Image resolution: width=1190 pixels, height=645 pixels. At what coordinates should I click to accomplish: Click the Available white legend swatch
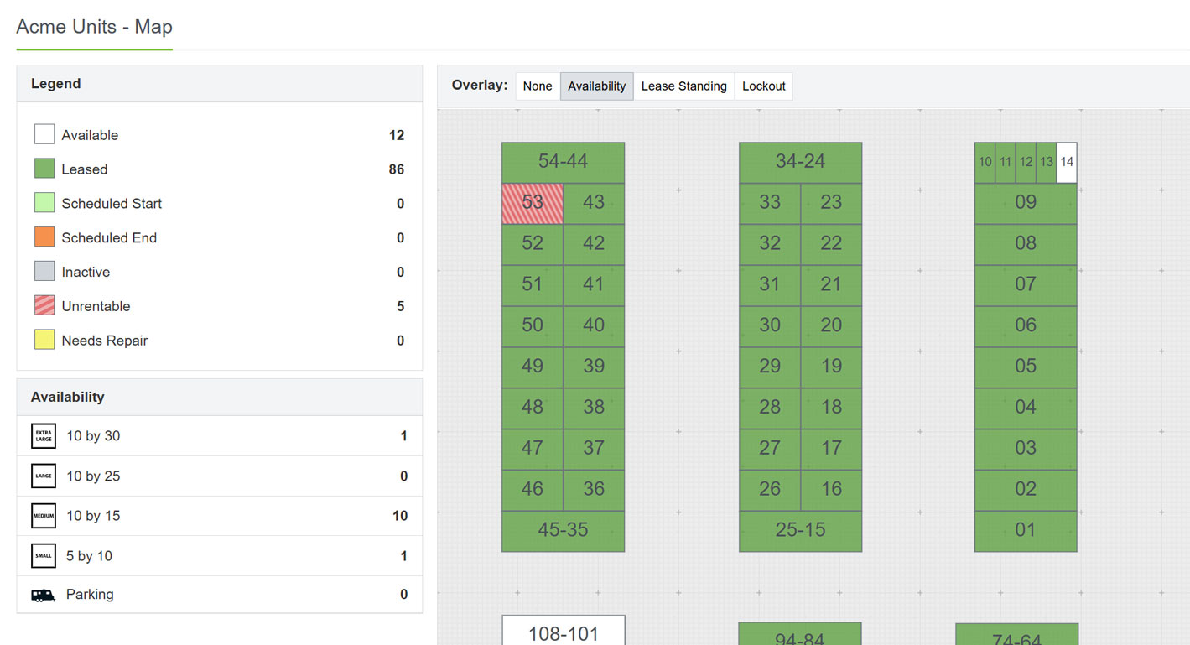44,134
